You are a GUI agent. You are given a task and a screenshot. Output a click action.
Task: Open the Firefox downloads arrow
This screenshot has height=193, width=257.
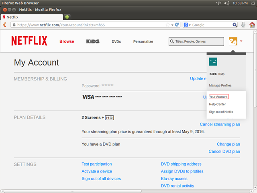point(243,25)
